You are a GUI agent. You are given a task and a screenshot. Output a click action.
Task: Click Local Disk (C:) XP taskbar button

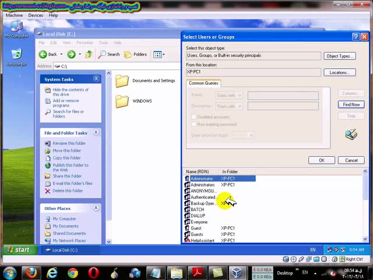[x=71, y=250]
